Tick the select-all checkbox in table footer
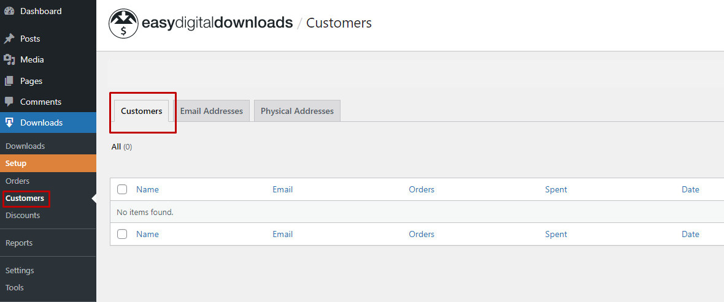 pyautogui.click(x=122, y=234)
